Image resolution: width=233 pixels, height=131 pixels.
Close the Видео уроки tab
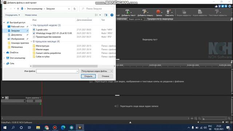click(142, 19)
